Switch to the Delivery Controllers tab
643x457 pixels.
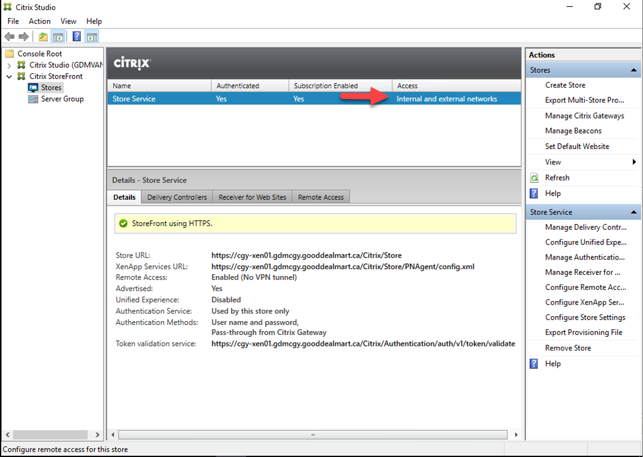pos(177,198)
